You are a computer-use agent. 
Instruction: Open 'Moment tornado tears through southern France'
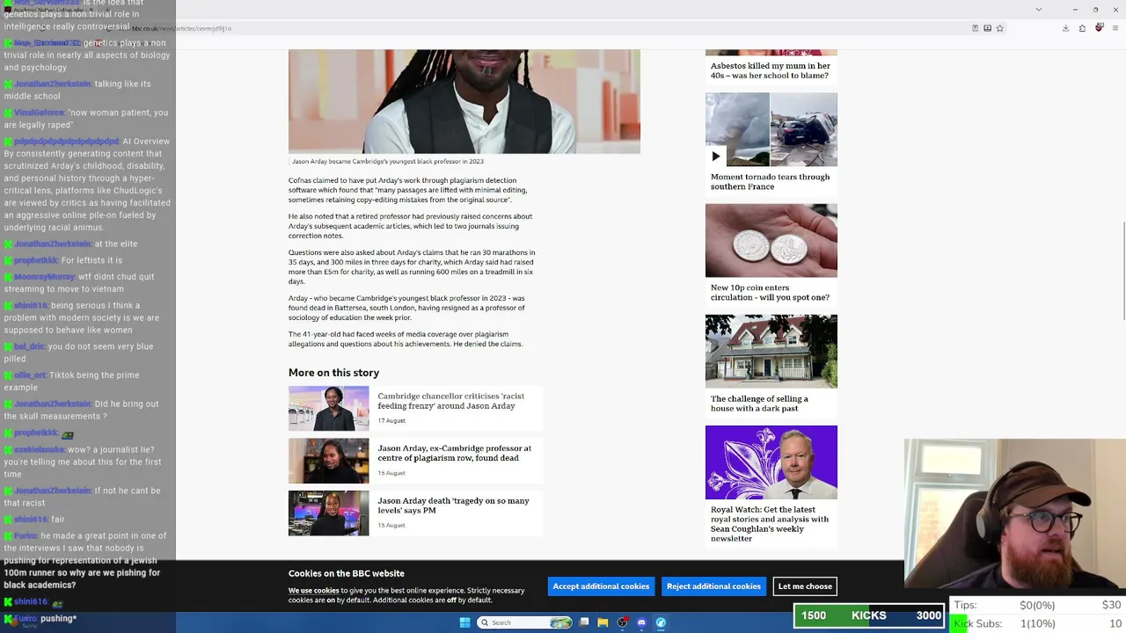[x=770, y=182]
